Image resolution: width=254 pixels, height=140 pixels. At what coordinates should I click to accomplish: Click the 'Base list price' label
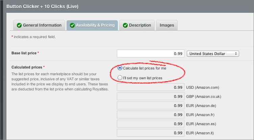(24, 53)
